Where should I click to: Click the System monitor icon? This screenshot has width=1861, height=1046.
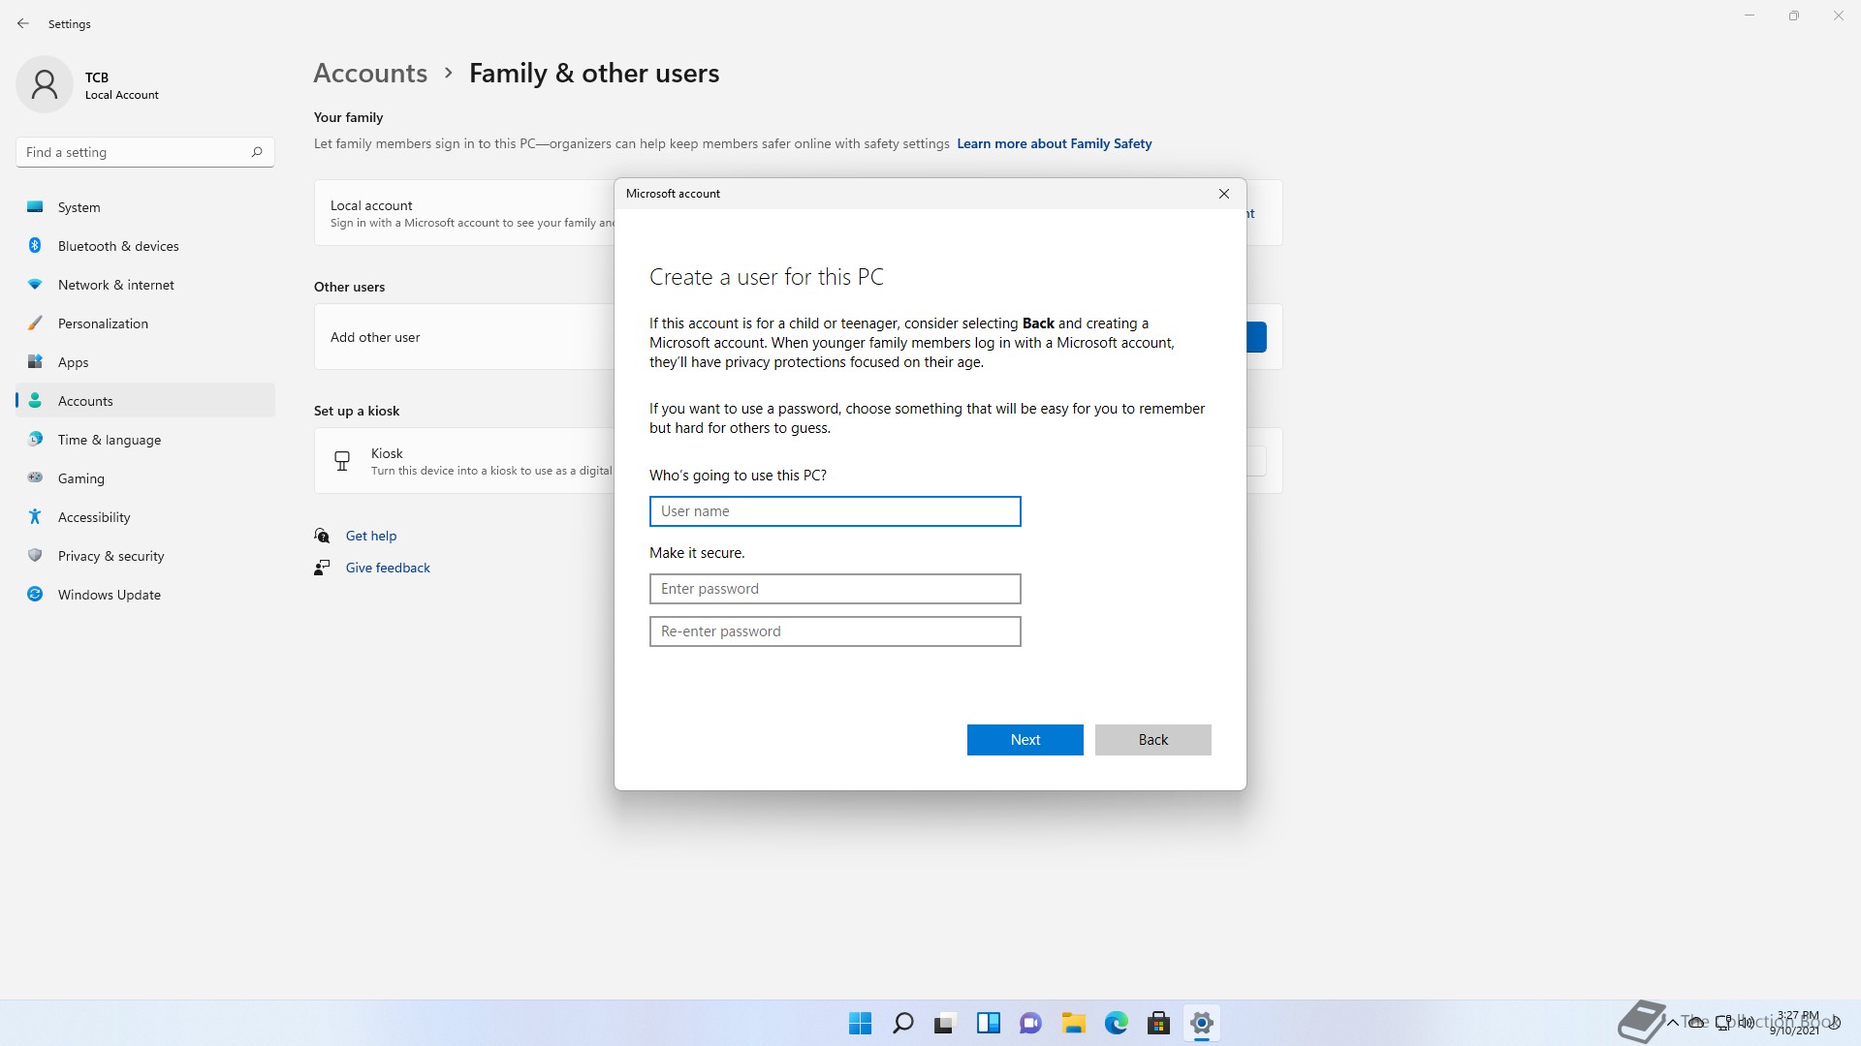pyautogui.click(x=35, y=206)
